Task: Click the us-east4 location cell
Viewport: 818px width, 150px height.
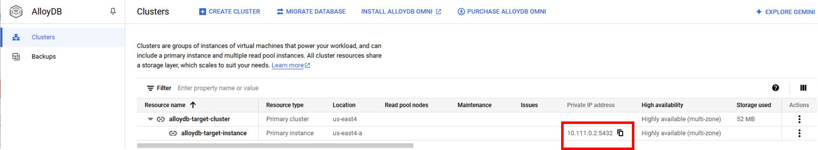Action: point(345,119)
